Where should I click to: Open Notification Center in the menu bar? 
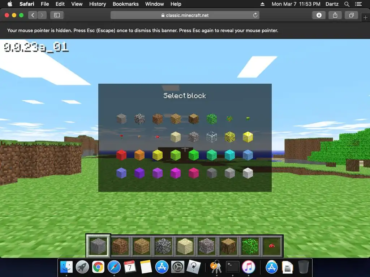point(358,4)
